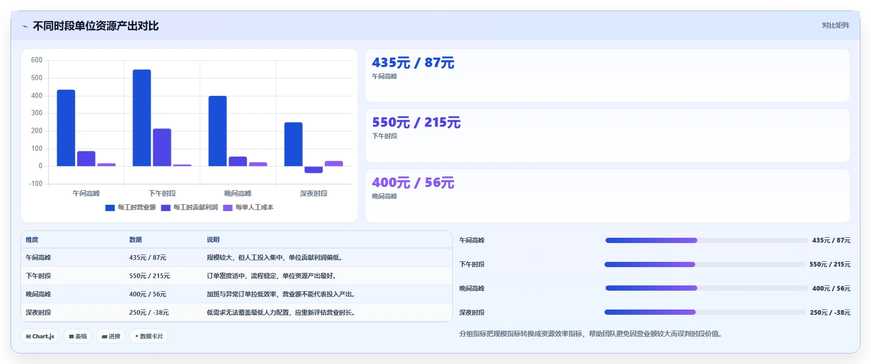Click the 每工时贡献利润 bar for 下午时段
The width and height of the screenshot is (871, 364).
(162, 147)
